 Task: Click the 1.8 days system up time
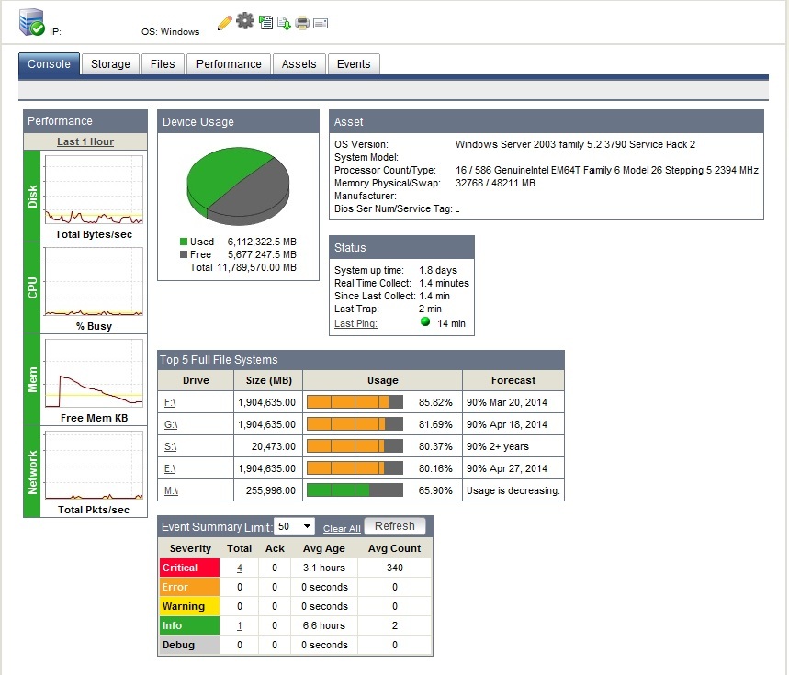coord(438,270)
